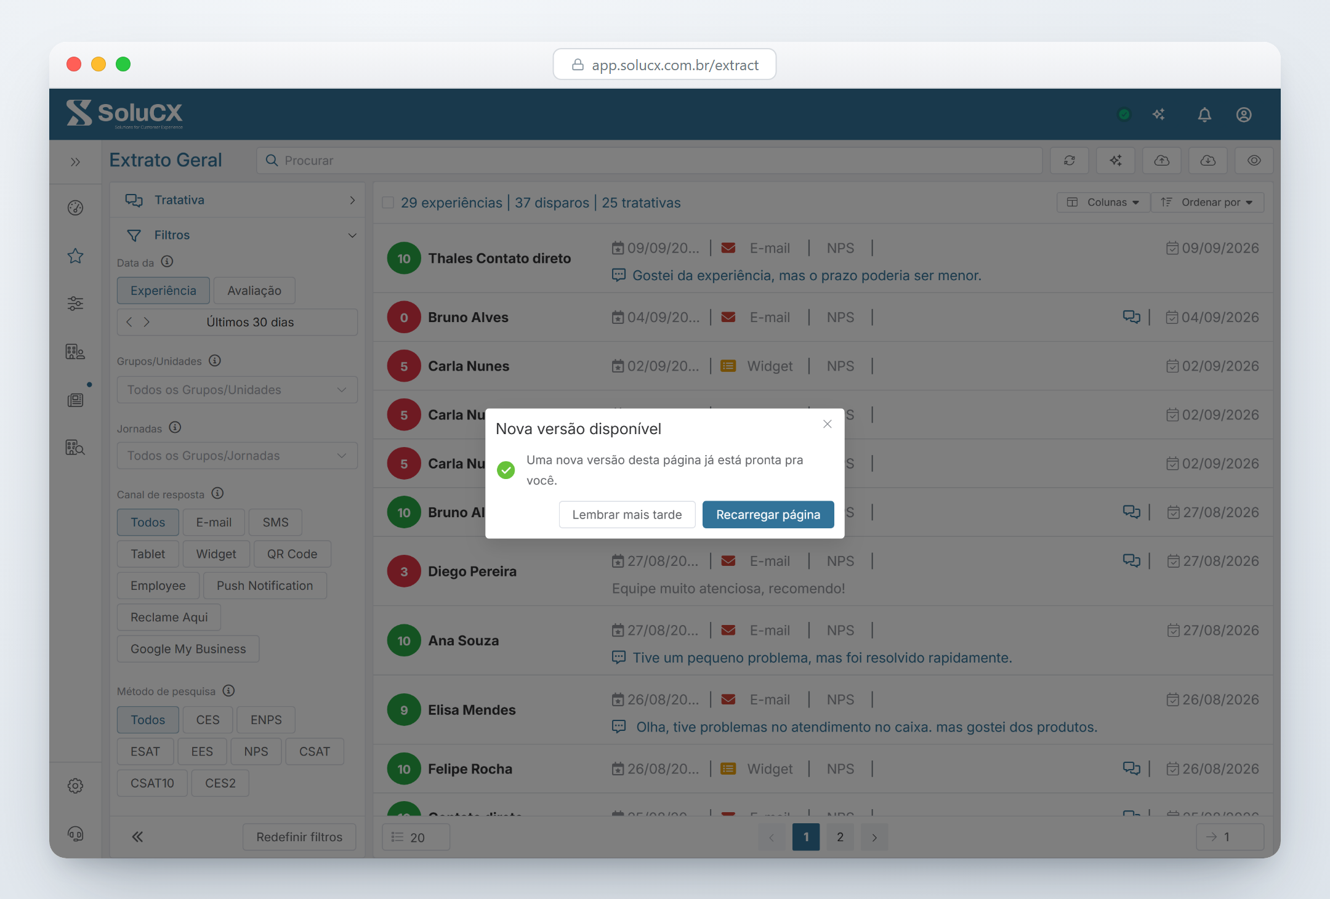The image size is (1330, 899).
Task: Select ENPS survey method
Action: (x=266, y=720)
